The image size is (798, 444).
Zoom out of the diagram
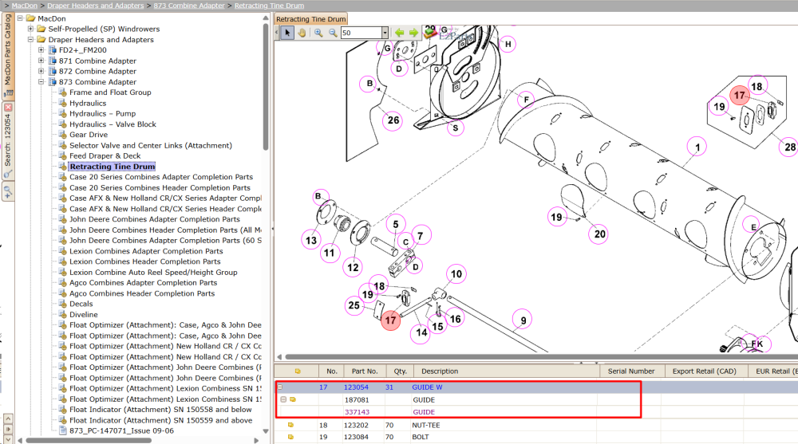coord(333,33)
